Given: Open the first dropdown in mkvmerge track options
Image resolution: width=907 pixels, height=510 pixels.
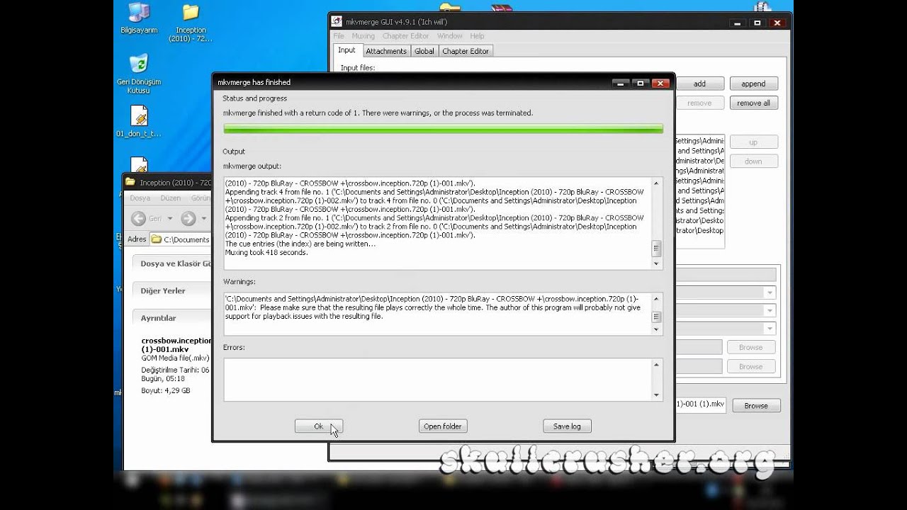Looking at the screenshot, I should coord(770,293).
